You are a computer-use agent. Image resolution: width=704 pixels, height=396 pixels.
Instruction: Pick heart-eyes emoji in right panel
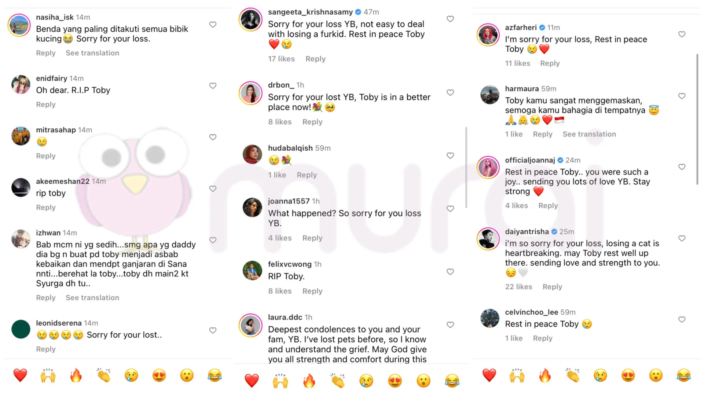[628, 375]
